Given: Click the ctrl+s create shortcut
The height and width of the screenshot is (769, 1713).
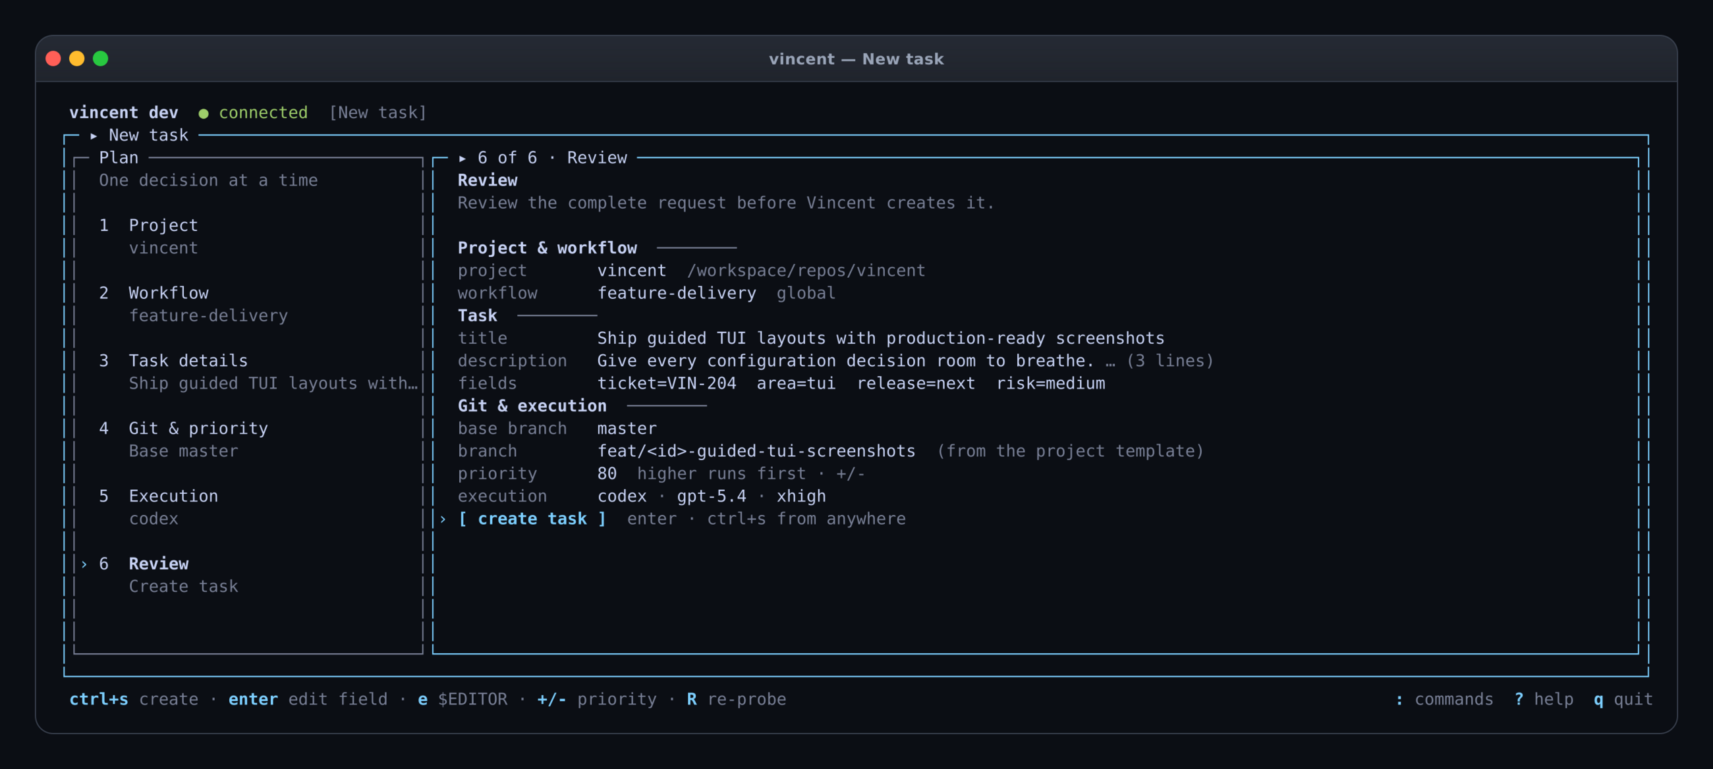Looking at the screenshot, I should pos(134,699).
